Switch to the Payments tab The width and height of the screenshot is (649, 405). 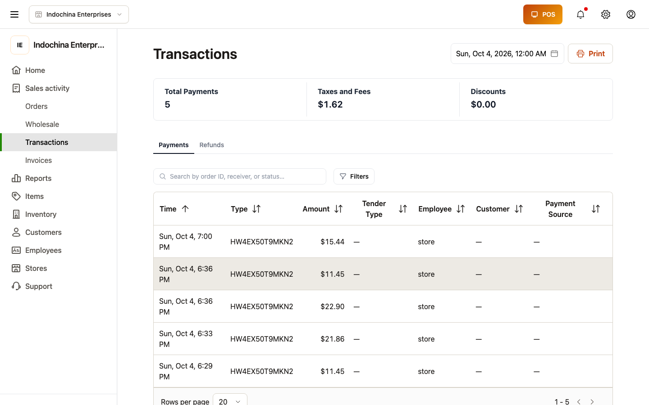pos(174,145)
